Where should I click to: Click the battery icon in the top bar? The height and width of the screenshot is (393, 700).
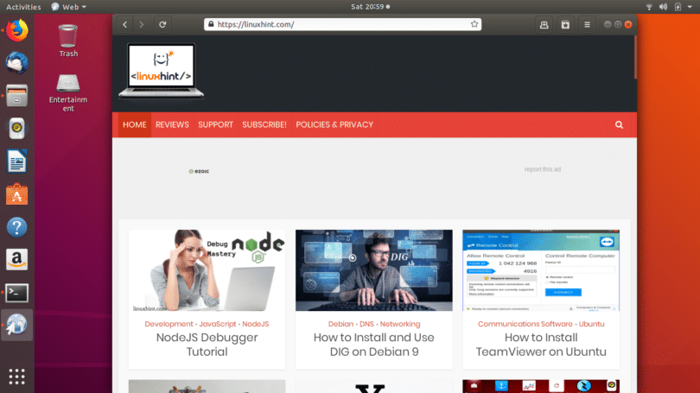[678, 7]
